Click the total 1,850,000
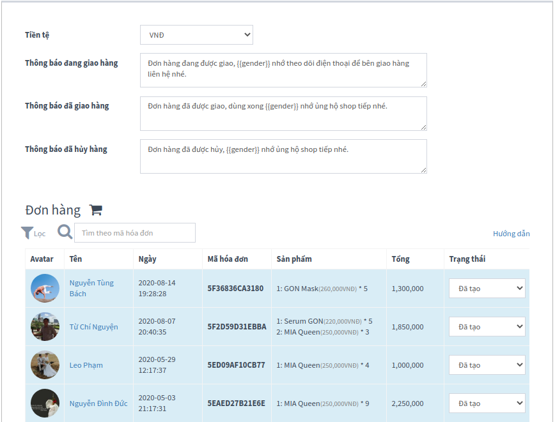 click(407, 327)
